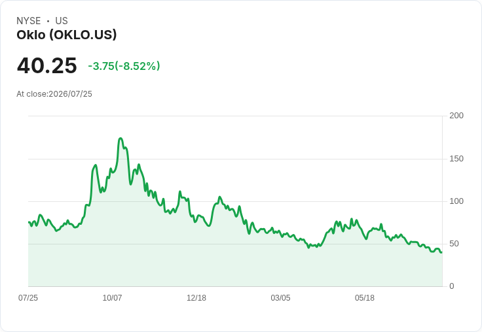Click the last data point on chart line
The height and width of the screenshot is (332, 482).
click(x=442, y=252)
